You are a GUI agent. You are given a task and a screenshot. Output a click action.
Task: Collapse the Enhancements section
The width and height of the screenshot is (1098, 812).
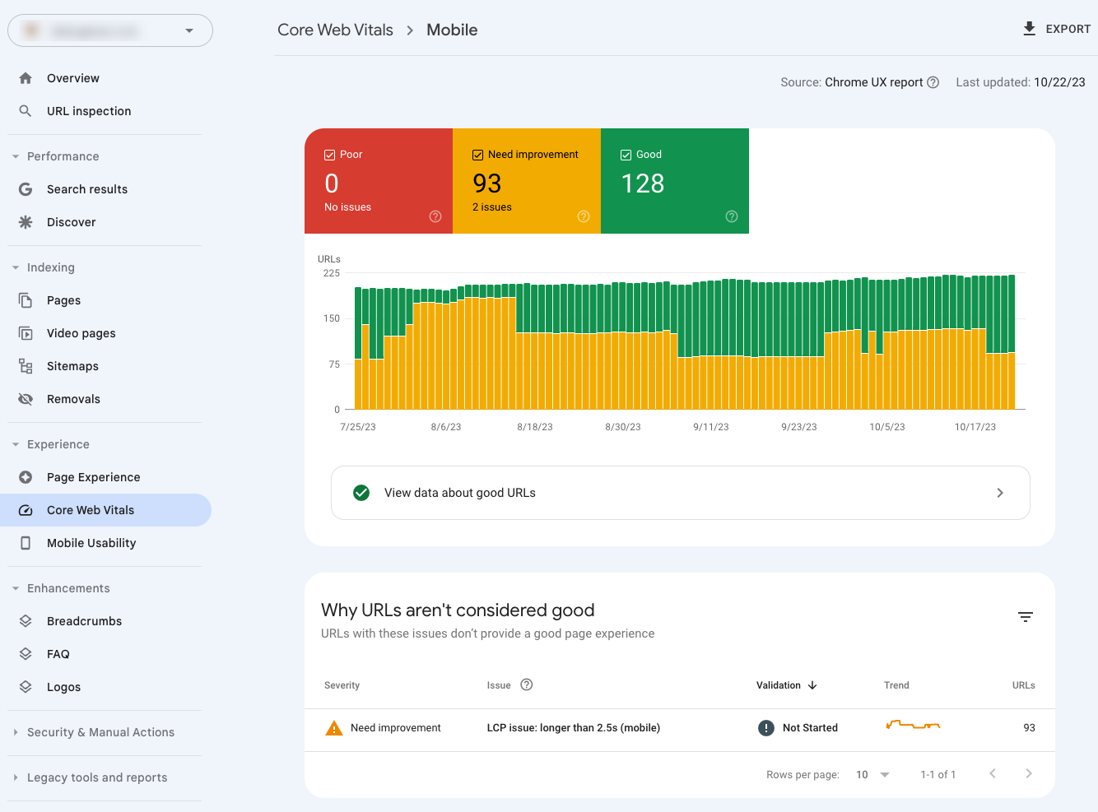(16, 588)
